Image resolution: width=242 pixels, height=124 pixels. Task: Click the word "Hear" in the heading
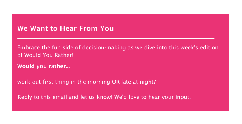click(68, 28)
